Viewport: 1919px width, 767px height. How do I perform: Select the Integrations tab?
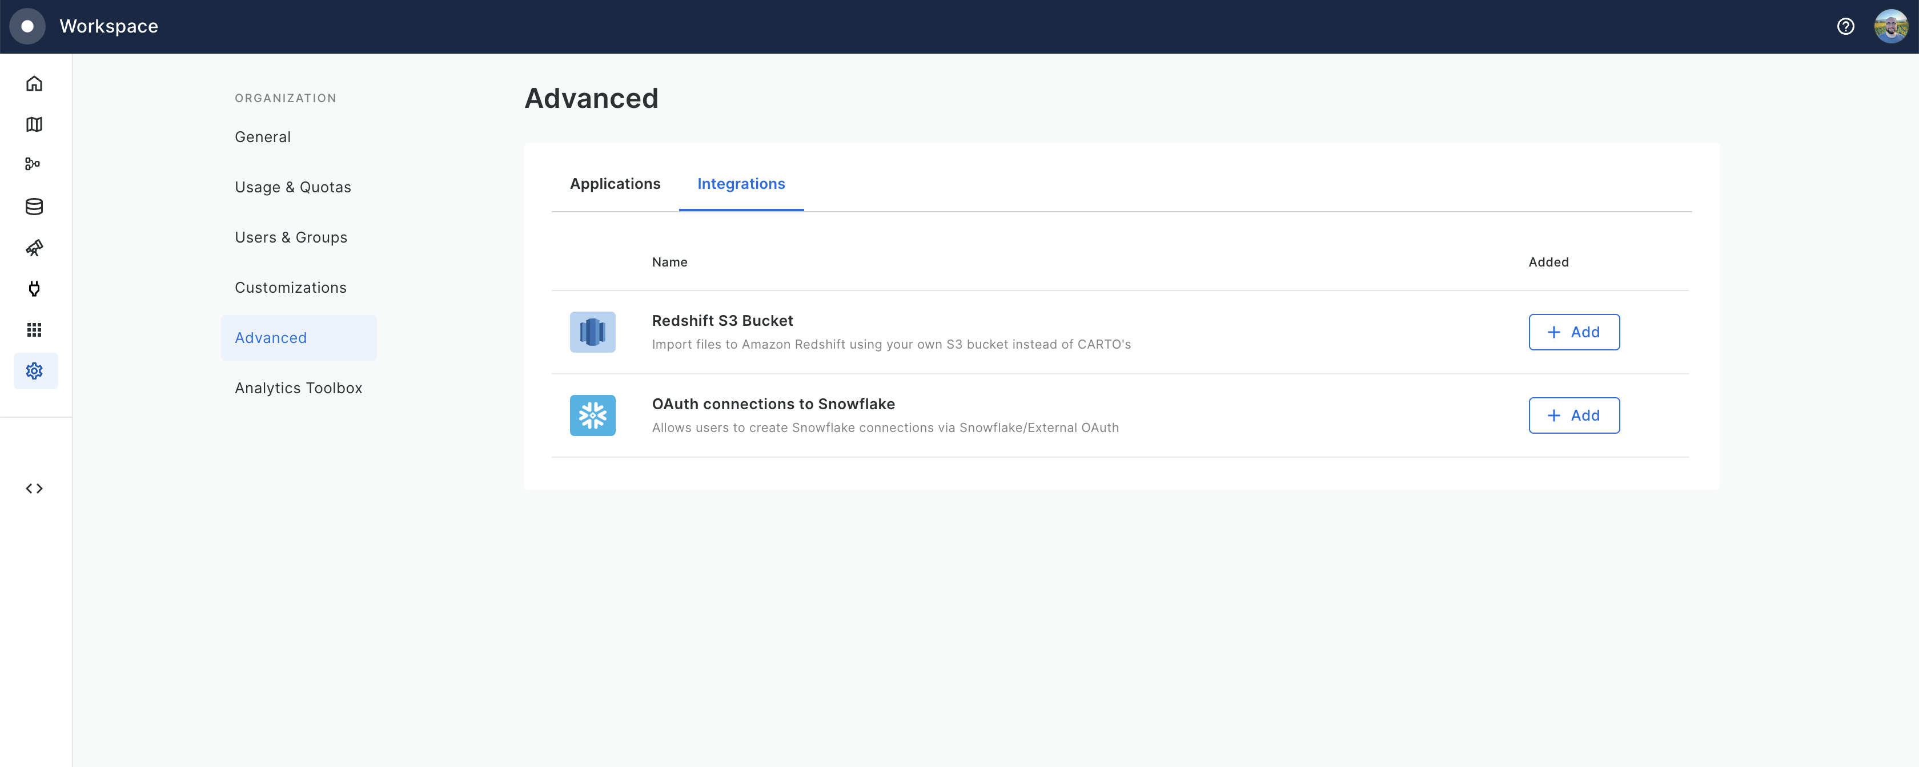pos(741,184)
